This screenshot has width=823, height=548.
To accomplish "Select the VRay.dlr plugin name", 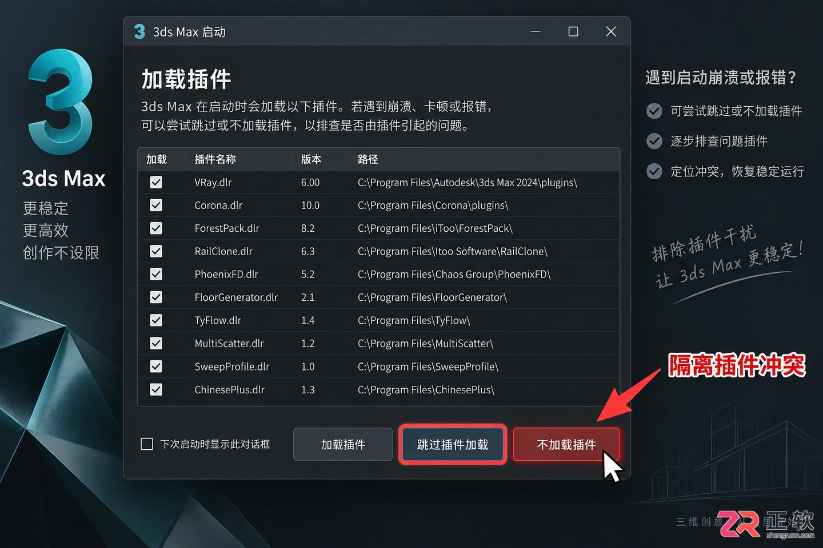I will point(213,183).
